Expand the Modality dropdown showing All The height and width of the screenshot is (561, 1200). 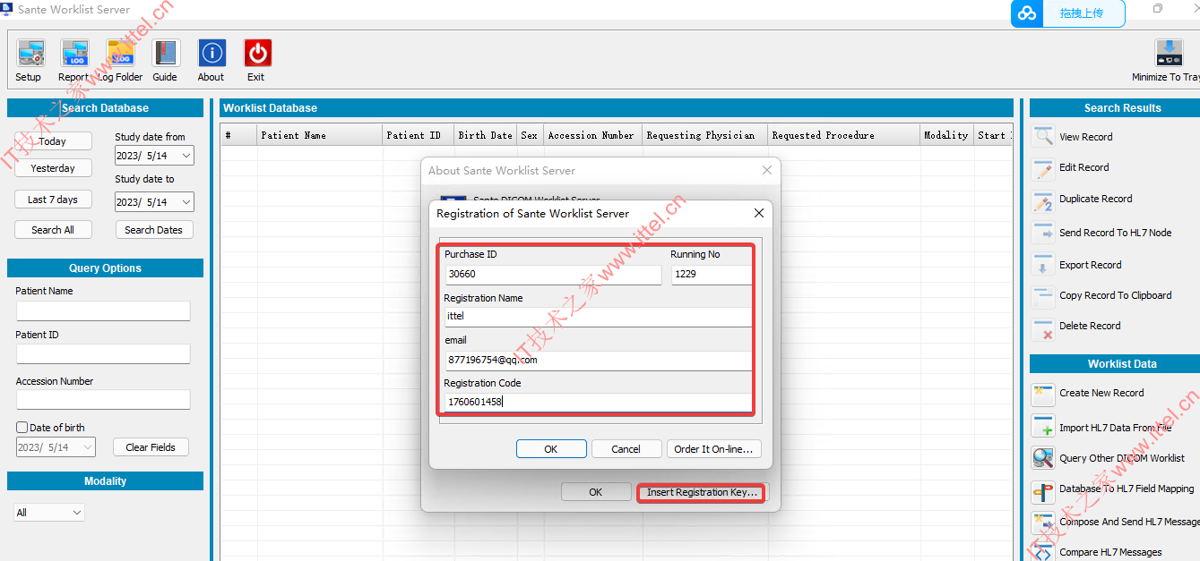click(49, 513)
